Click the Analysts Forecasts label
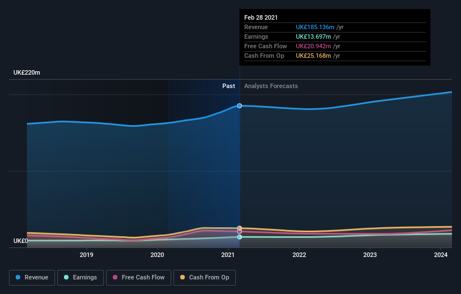The width and height of the screenshot is (461, 294). (x=271, y=86)
